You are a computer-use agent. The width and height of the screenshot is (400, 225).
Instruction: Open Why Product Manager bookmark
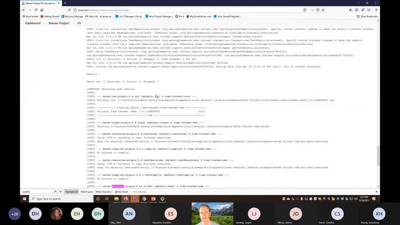pos(159,16)
